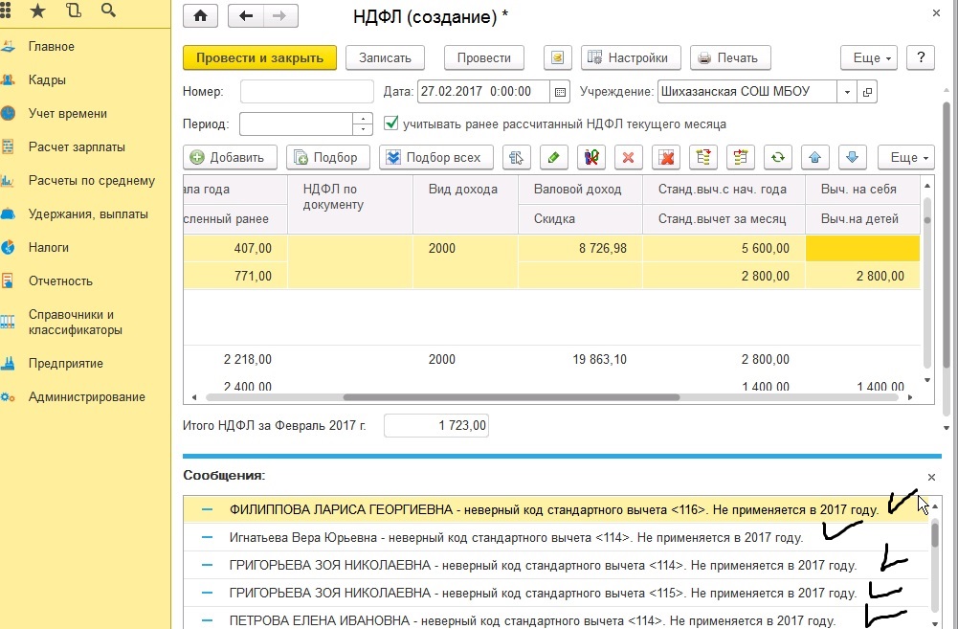958x629 pixels.
Task: Click the green pencil edit icon
Action: tap(552, 157)
